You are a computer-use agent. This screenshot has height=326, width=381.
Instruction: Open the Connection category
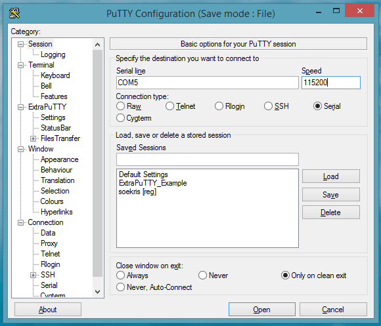[x=45, y=222]
